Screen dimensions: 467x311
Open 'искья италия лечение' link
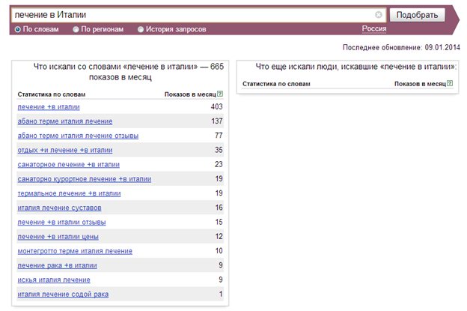[54, 280]
